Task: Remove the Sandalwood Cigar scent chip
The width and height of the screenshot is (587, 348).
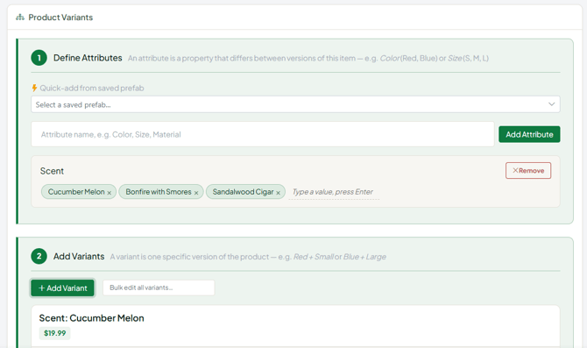Action: 278,193
